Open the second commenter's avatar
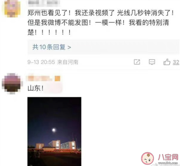 tap(12, 84)
